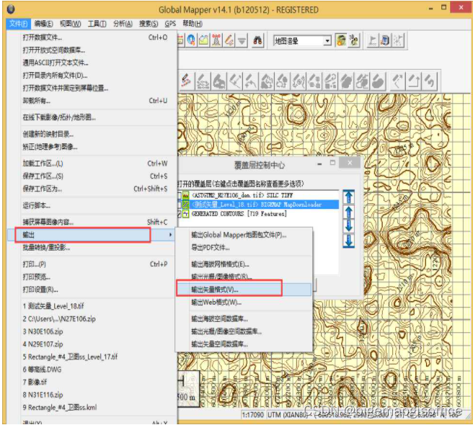This screenshot has width=473, height=425.
Task: Click the gray down-triangle toolbar dropdown
Action: tap(242, 40)
